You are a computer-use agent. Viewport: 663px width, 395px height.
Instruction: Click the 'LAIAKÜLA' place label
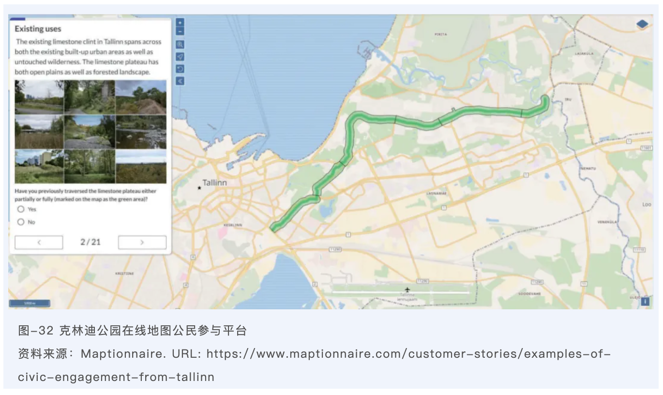tap(583, 53)
